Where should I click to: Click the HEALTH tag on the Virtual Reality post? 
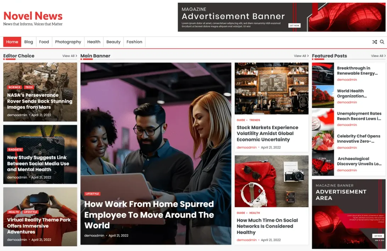pos(13,212)
